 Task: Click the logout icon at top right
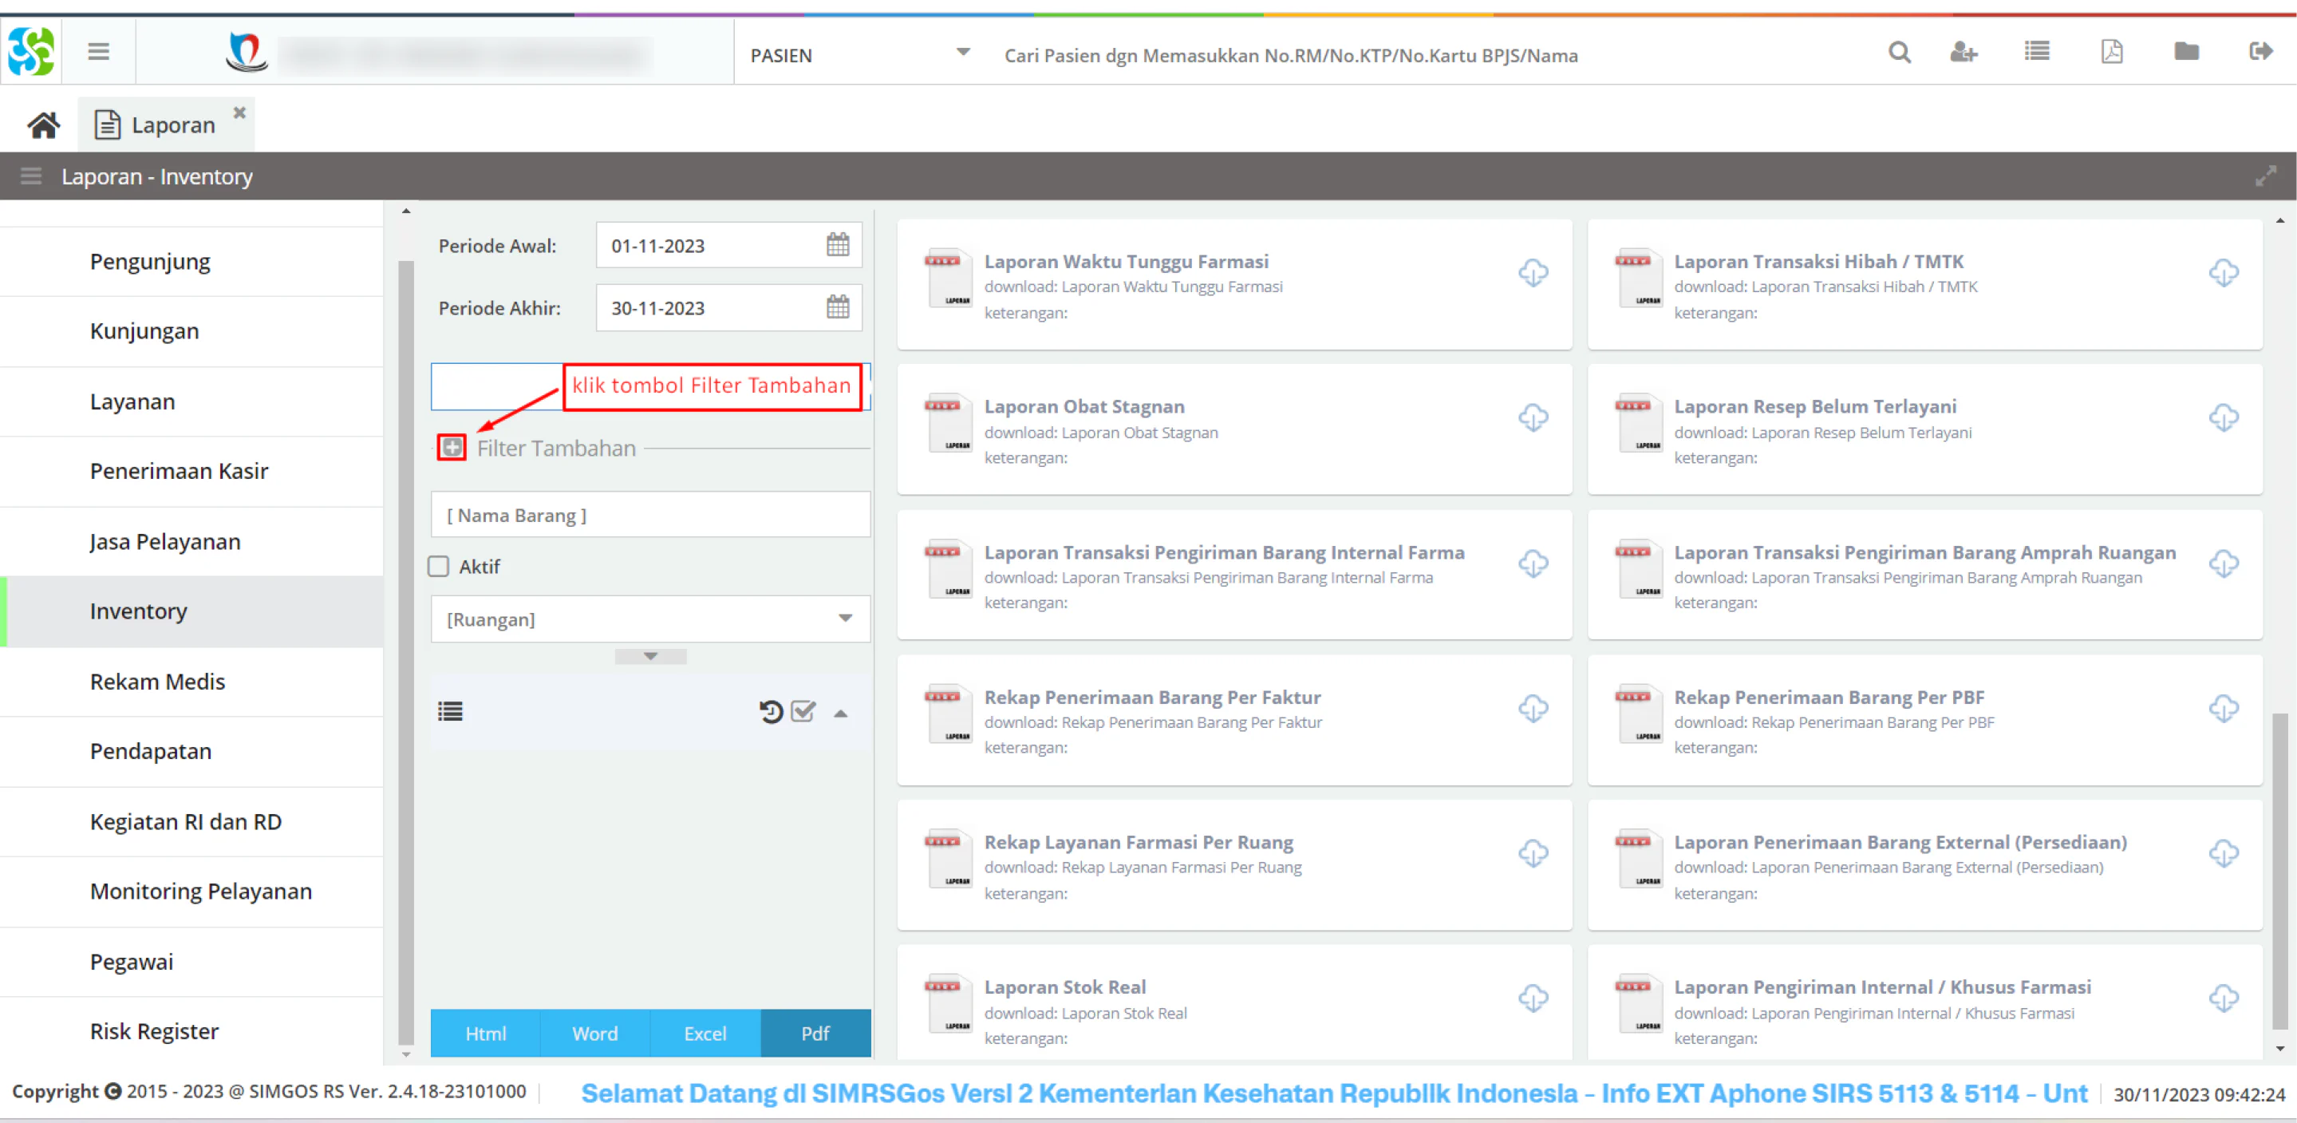coord(2260,52)
